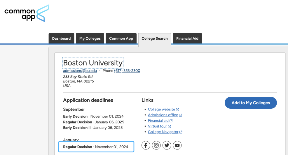Click the Application deadlines heading

pyautogui.click(x=88, y=100)
